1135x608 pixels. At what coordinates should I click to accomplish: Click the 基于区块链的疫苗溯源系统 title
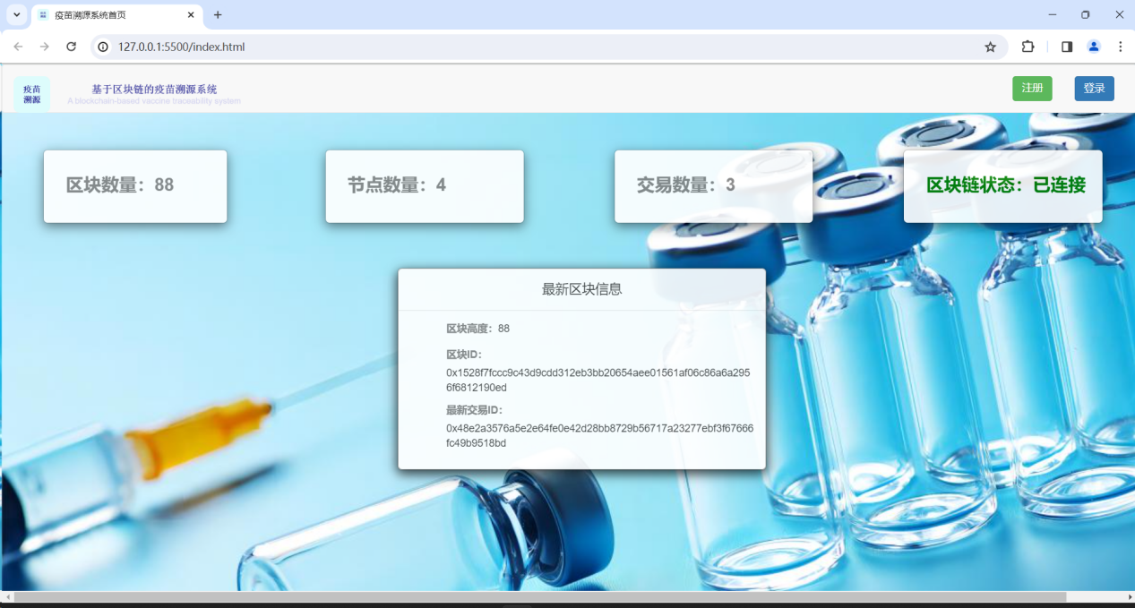point(154,89)
